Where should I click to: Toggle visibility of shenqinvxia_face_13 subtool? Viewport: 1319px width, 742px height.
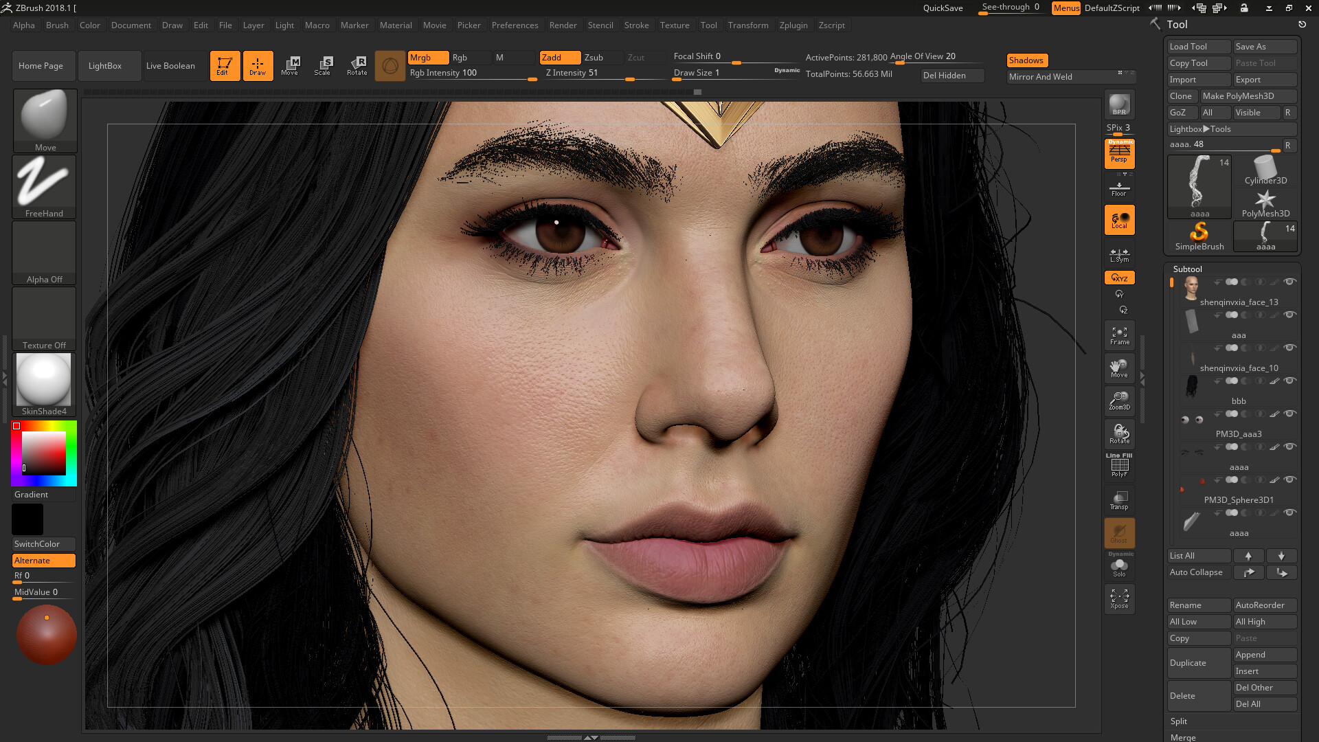click(x=1290, y=282)
